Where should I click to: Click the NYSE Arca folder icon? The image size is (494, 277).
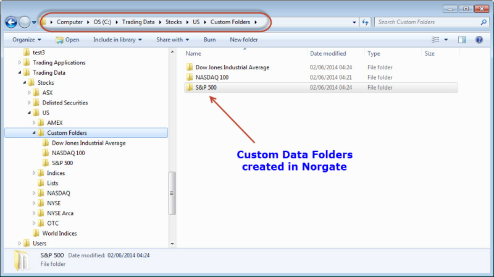(41, 213)
